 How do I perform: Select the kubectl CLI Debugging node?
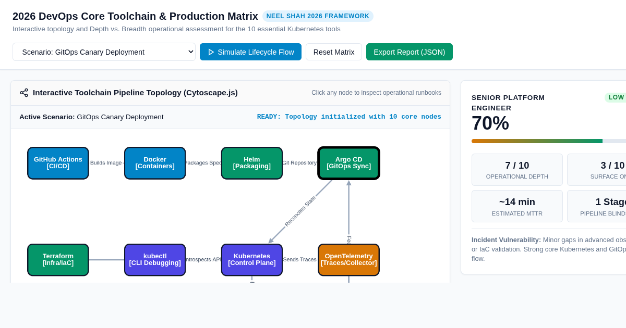[155, 260]
